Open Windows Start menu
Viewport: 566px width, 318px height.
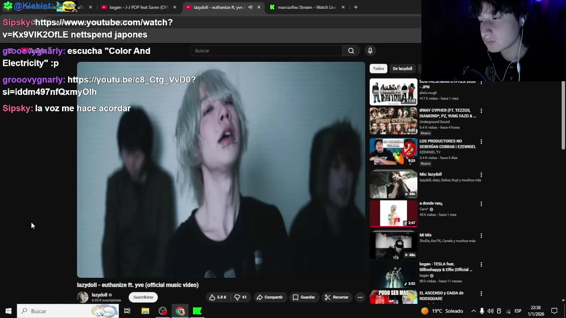coord(8,311)
